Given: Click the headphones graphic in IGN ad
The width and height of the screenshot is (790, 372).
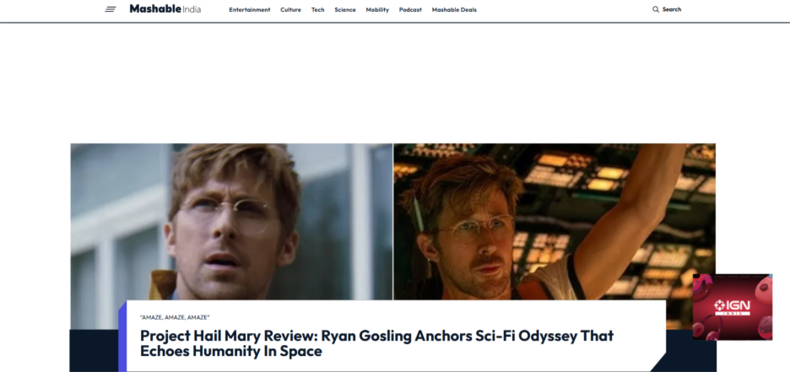Looking at the screenshot, I should point(706,327).
